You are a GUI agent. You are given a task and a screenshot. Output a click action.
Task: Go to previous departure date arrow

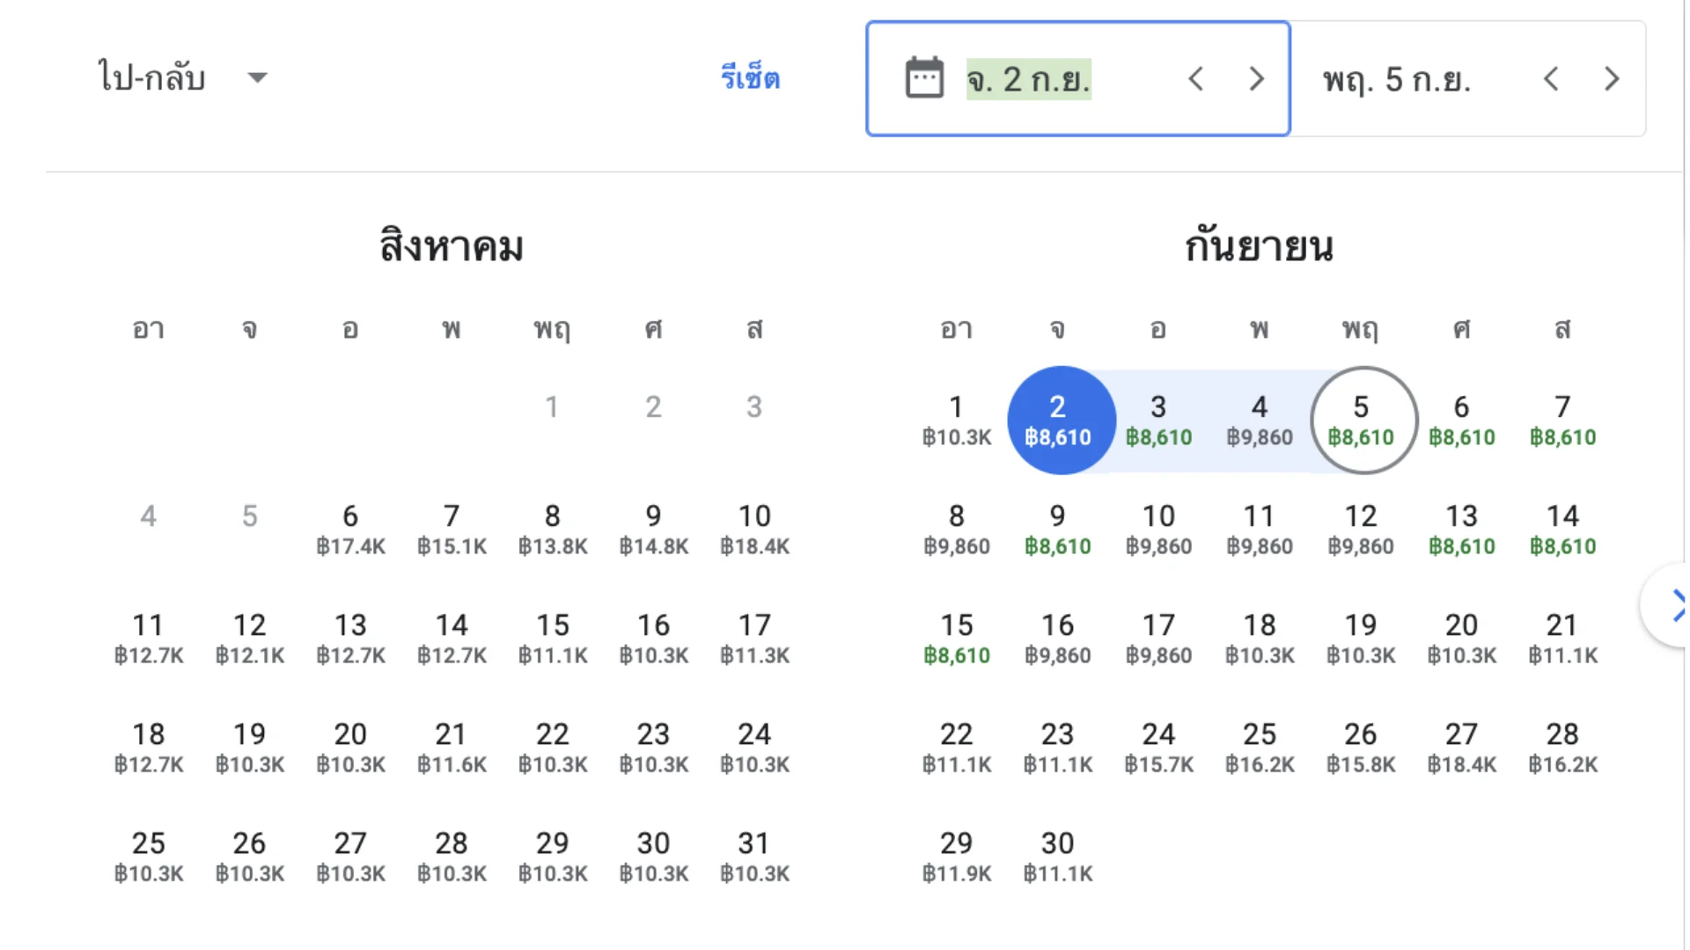tap(1195, 79)
